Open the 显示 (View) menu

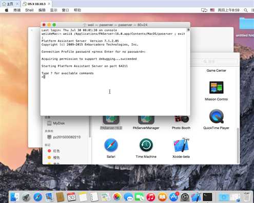pyautogui.click(x=53, y=10)
